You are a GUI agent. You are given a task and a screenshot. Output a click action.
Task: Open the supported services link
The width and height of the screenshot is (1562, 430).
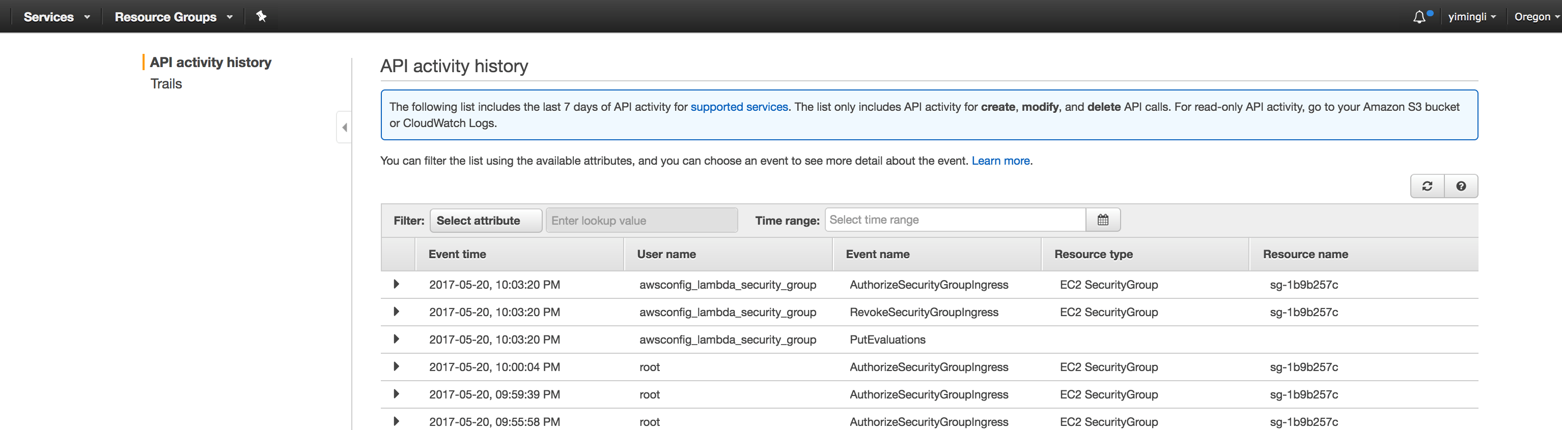point(739,107)
